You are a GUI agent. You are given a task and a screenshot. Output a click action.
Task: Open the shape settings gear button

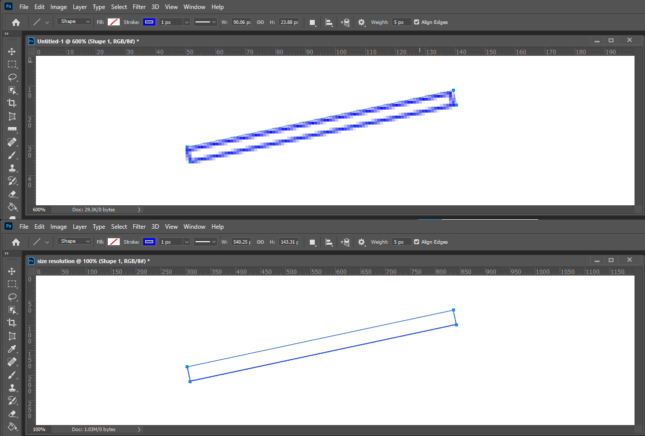coord(361,22)
